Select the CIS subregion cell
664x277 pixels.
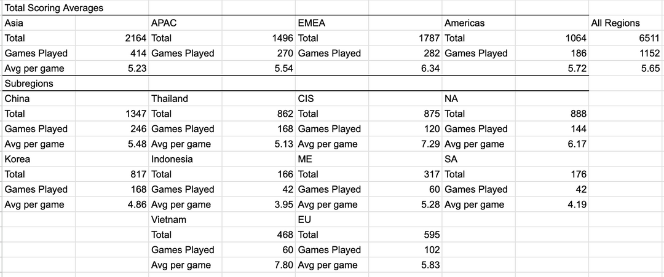[306, 98]
